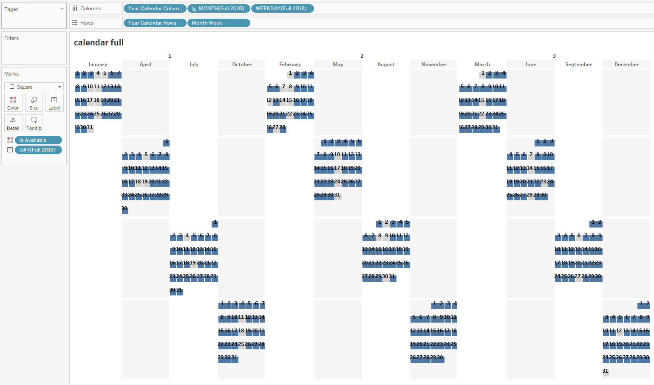Select the Month Week pill on Rows
The height and width of the screenshot is (385, 654).
click(x=218, y=22)
